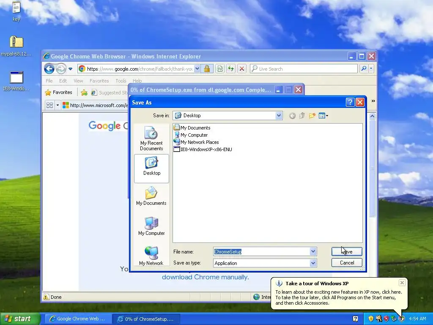
Task: Click the IE status bar warning icon
Action: pyautogui.click(x=46, y=297)
